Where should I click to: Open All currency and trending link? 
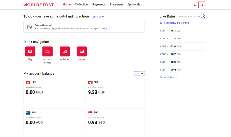(176, 23)
